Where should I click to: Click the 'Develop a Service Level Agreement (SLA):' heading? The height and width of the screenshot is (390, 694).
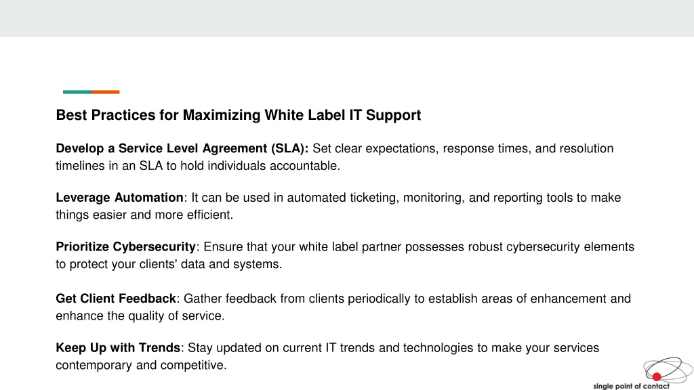(x=182, y=148)
